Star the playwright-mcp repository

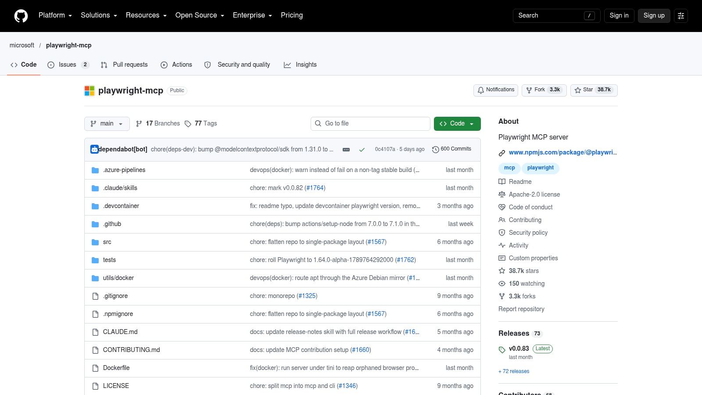click(x=594, y=90)
